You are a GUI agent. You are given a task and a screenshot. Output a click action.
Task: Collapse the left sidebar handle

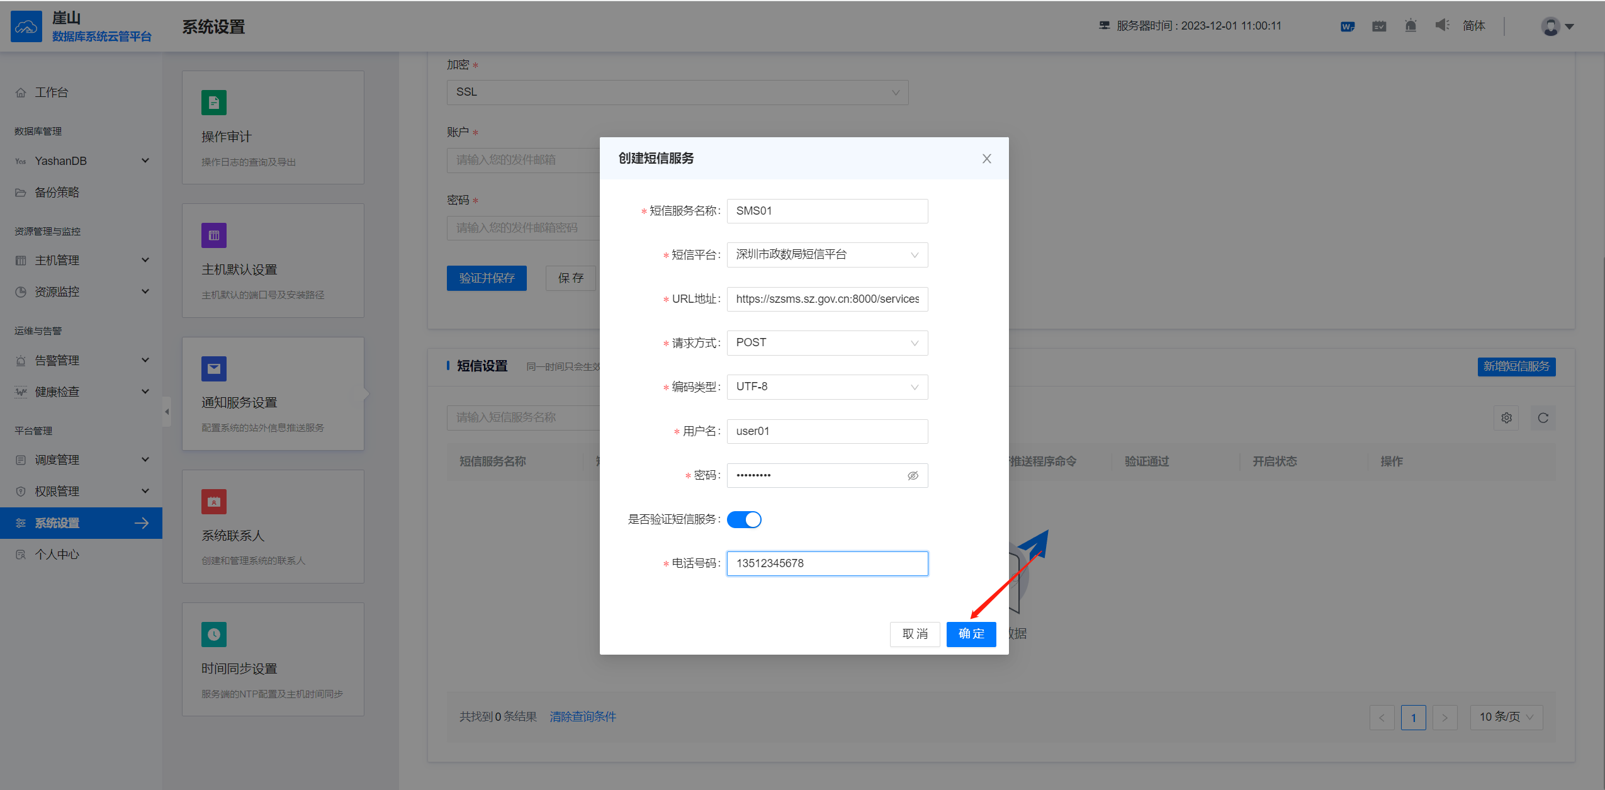(167, 412)
